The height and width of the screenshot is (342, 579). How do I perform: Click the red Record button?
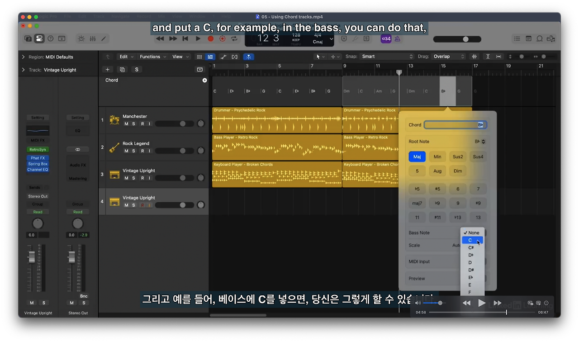(210, 39)
